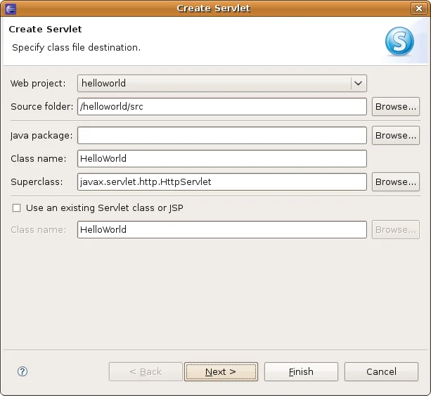Click the disabled Class name field below the checkbox
The width and height of the screenshot is (431, 396).
point(221,229)
